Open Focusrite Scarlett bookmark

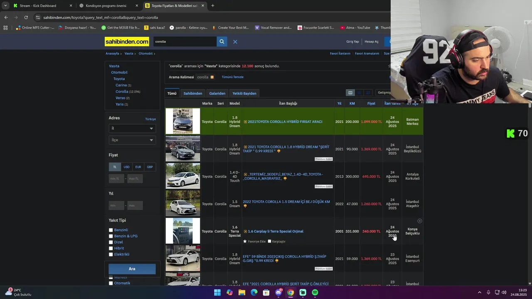click(x=316, y=28)
